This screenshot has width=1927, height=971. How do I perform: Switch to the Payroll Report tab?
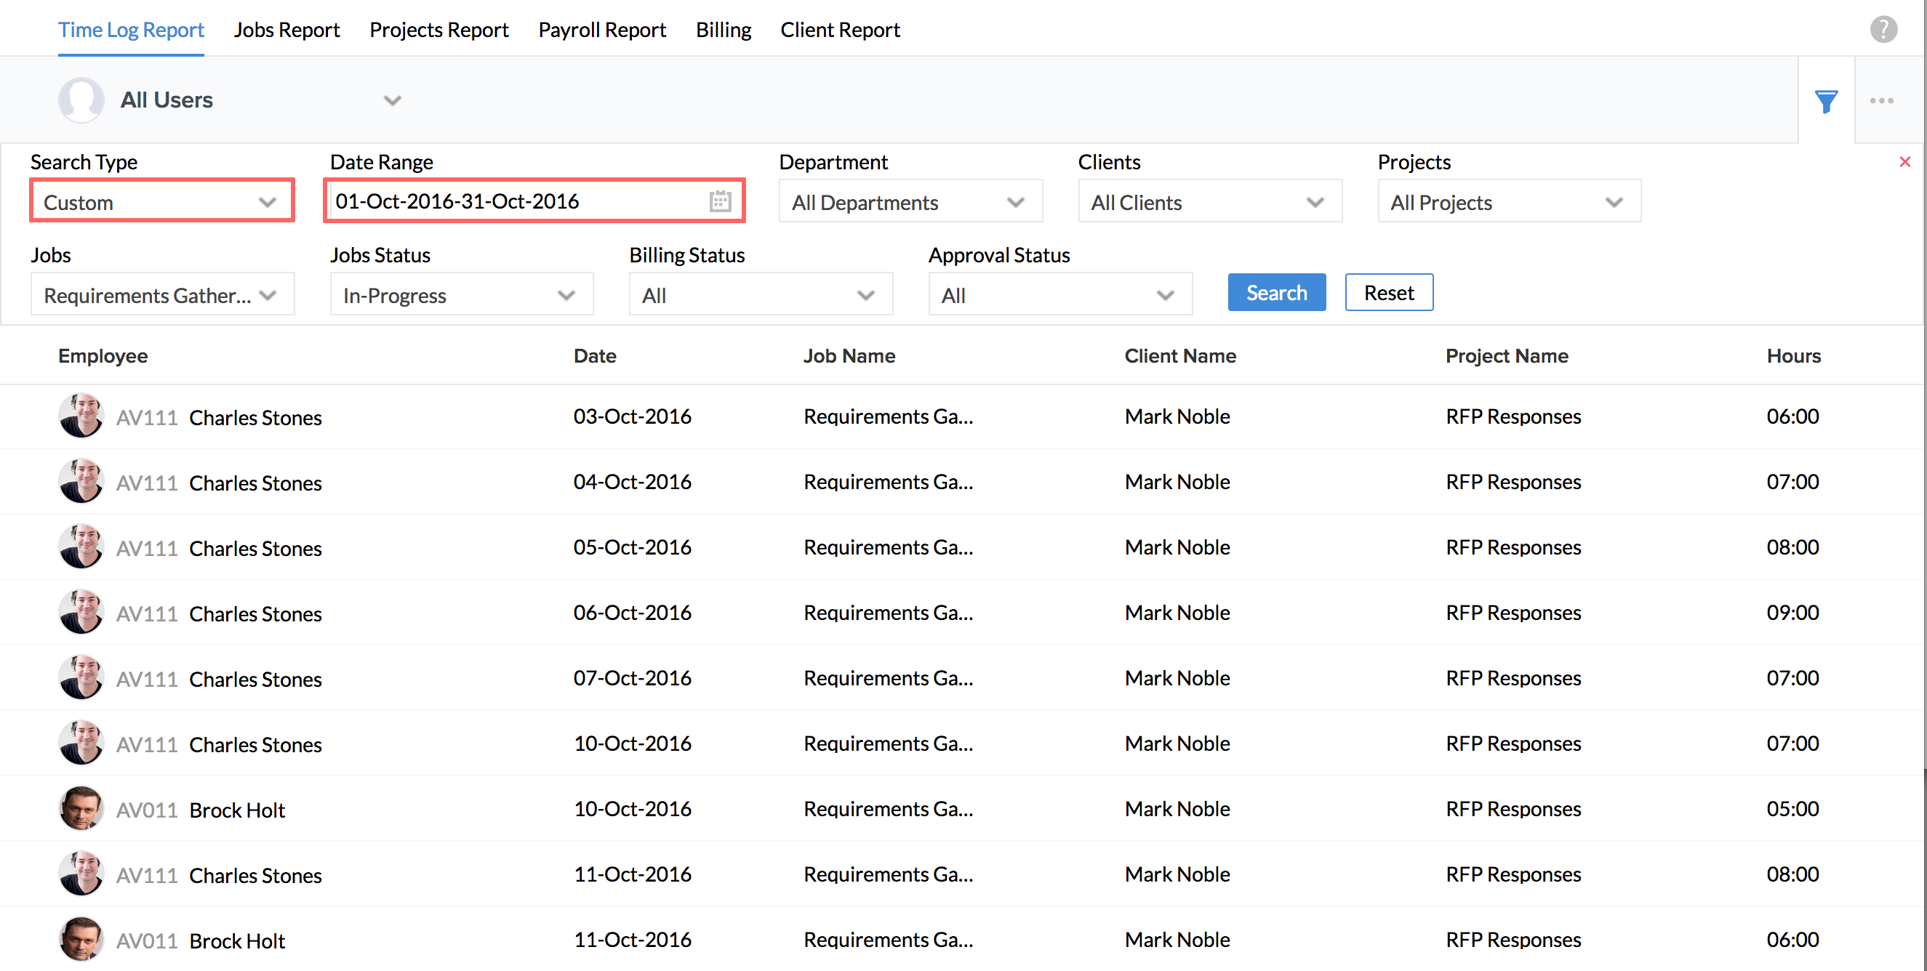point(601,30)
